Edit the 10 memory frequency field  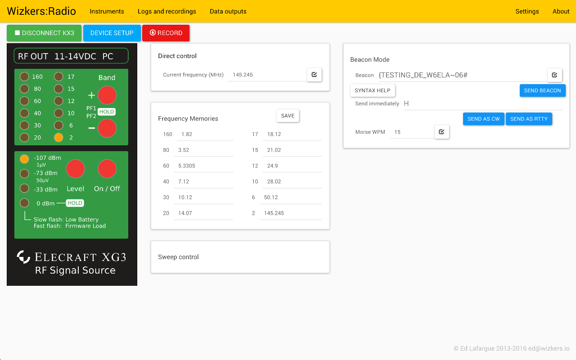(292, 181)
